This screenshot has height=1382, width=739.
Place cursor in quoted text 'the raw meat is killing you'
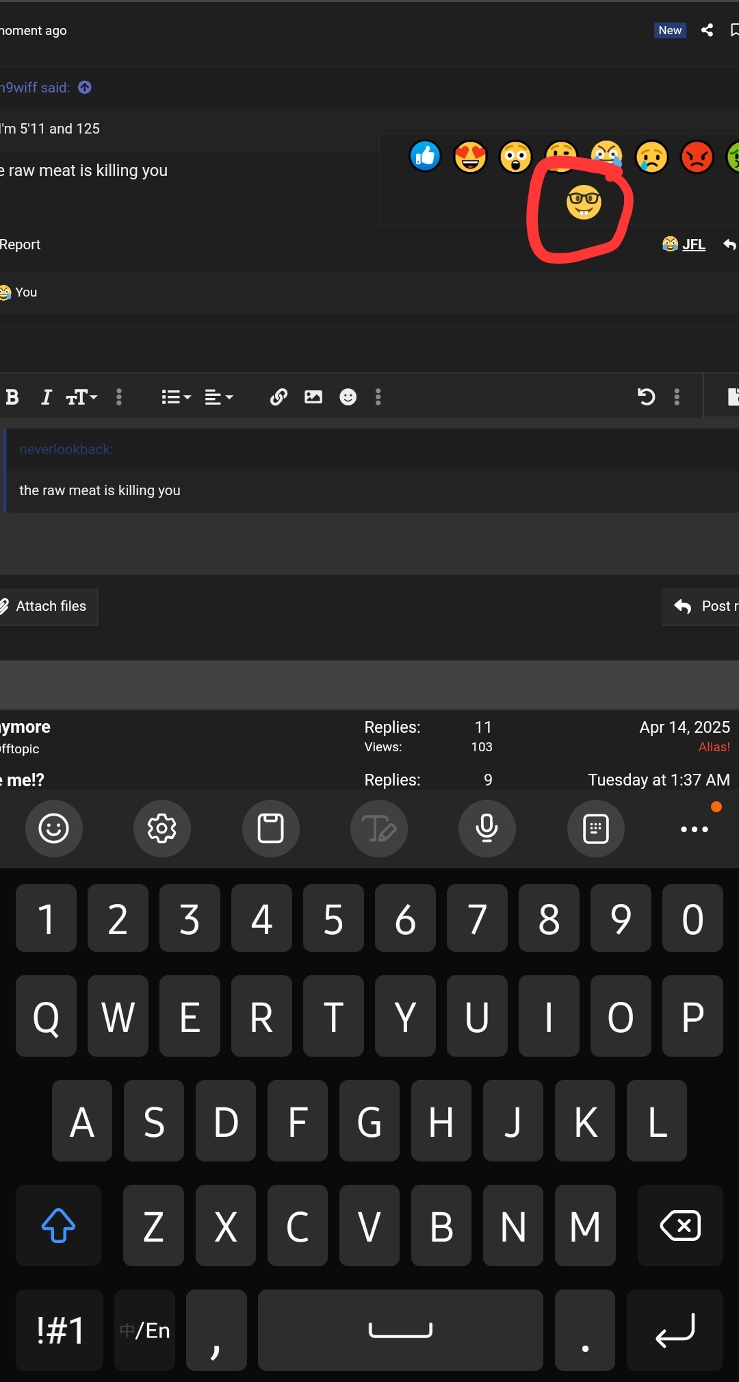pos(100,490)
